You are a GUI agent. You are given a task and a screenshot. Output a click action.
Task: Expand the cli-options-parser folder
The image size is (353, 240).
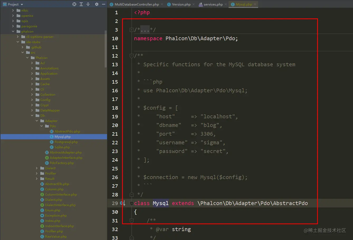pos(18,37)
